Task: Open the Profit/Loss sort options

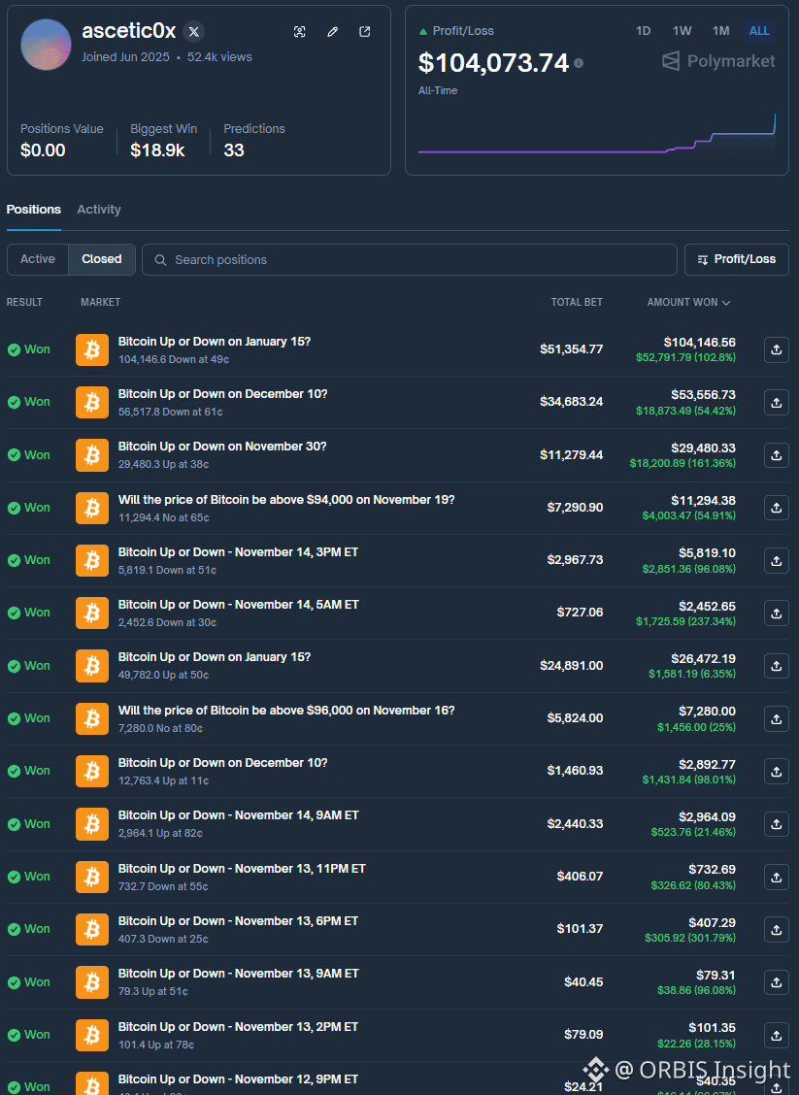Action: (736, 259)
